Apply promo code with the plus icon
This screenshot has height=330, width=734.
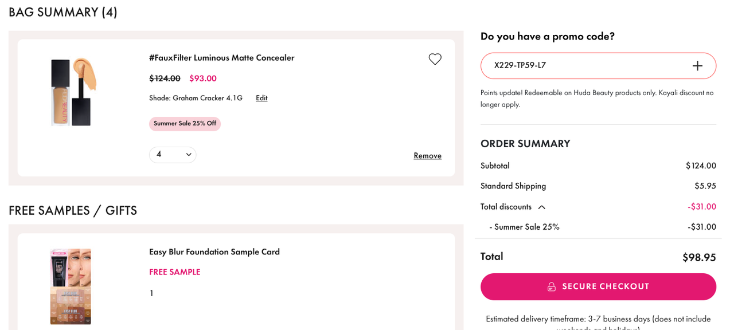pyautogui.click(x=697, y=66)
